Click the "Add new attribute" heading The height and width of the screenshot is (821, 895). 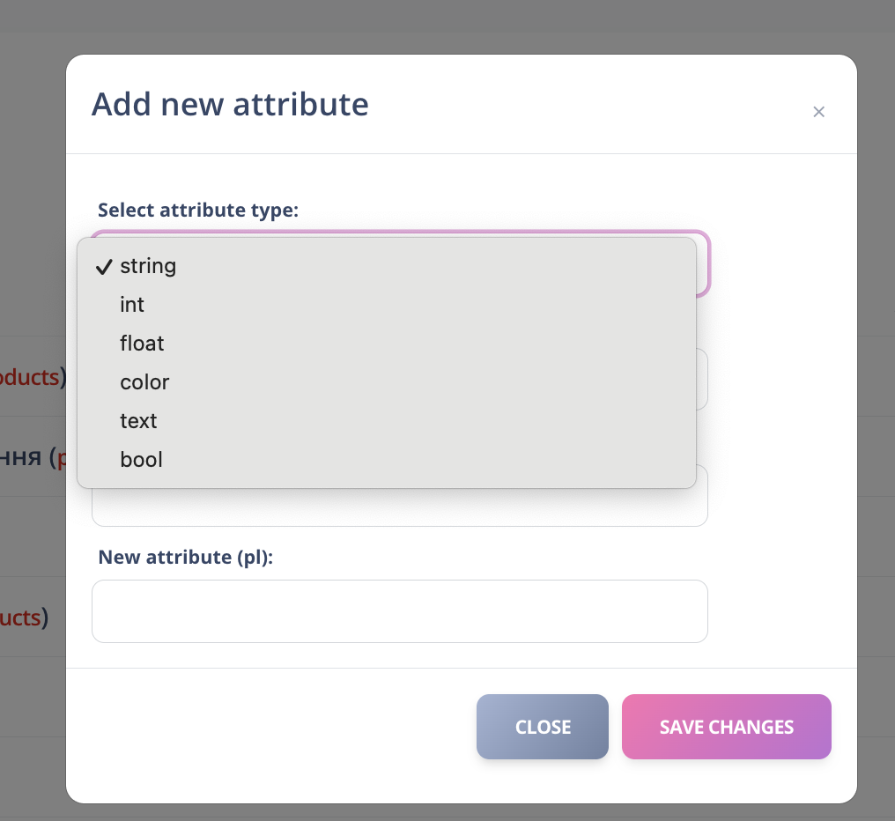click(230, 104)
